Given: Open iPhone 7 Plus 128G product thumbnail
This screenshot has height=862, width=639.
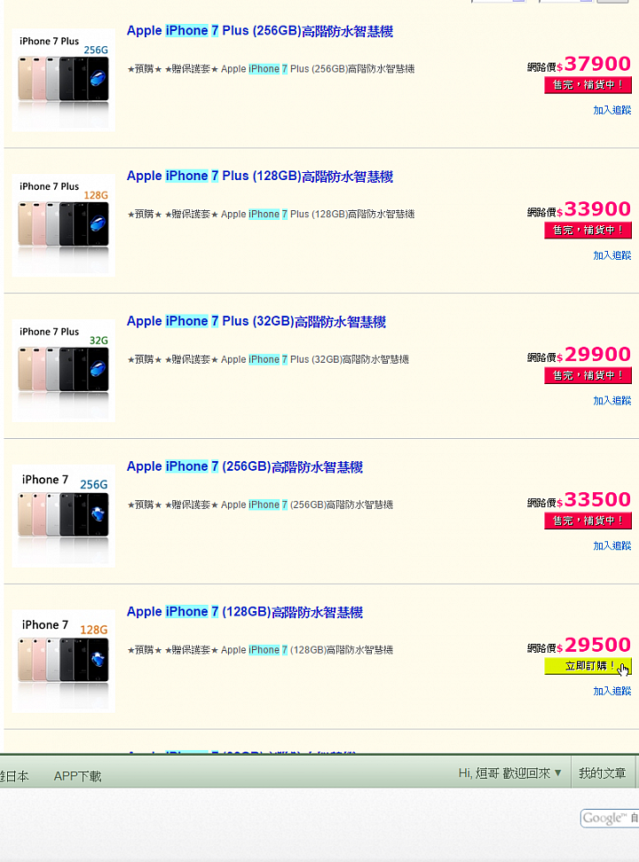Looking at the screenshot, I should 63,225.
